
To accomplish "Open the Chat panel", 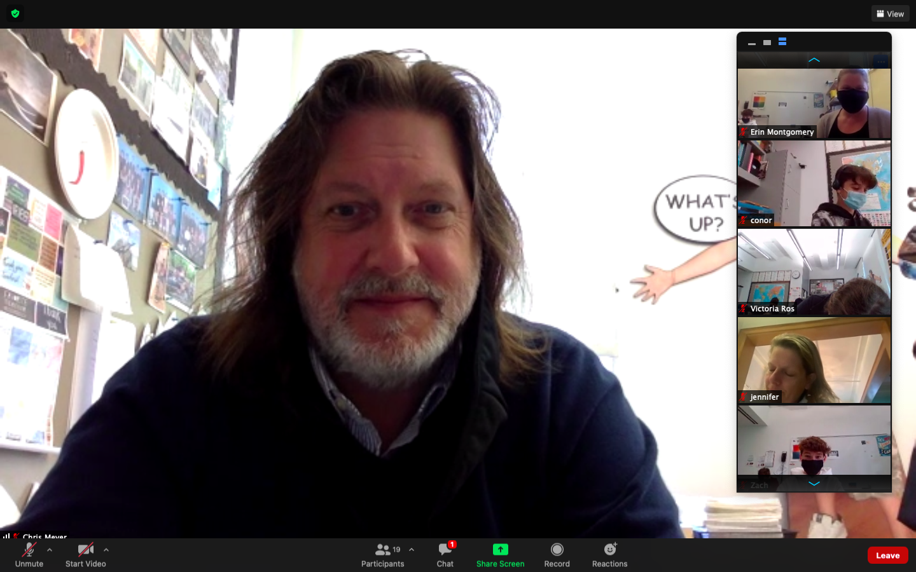I will pyautogui.click(x=445, y=555).
